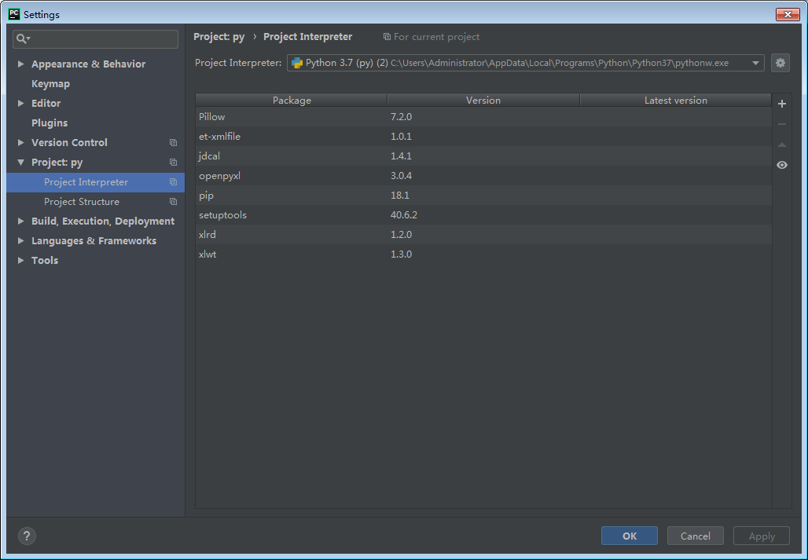Image resolution: width=808 pixels, height=560 pixels.
Task: Open the Keymap settings page
Action: coord(50,83)
